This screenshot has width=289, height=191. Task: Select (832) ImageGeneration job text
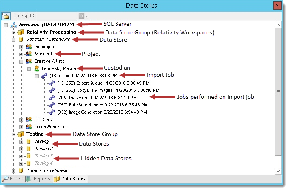(x=102, y=112)
